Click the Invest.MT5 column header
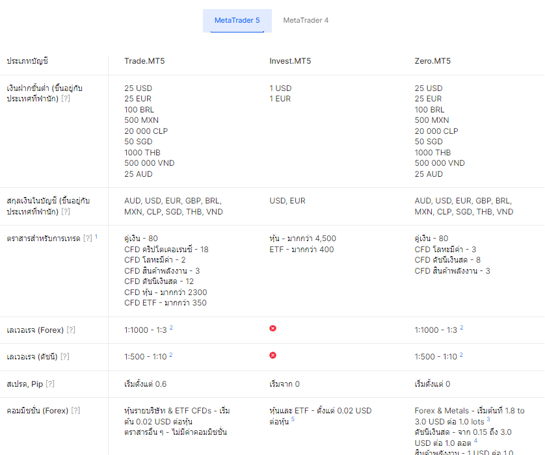Image resolution: width=545 pixels, height=455 pixels. point(290,61)
